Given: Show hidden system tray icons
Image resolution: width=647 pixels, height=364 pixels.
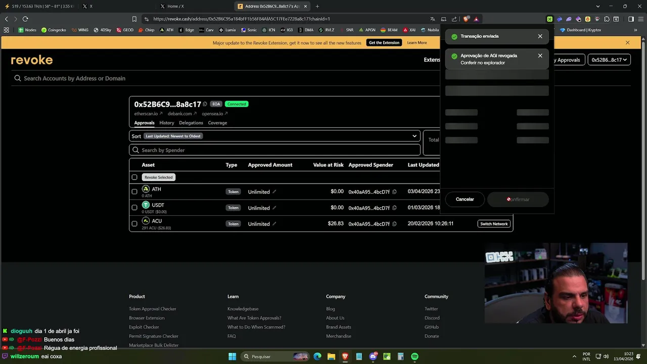Looking at the screenshot, I should pos(574,356).
